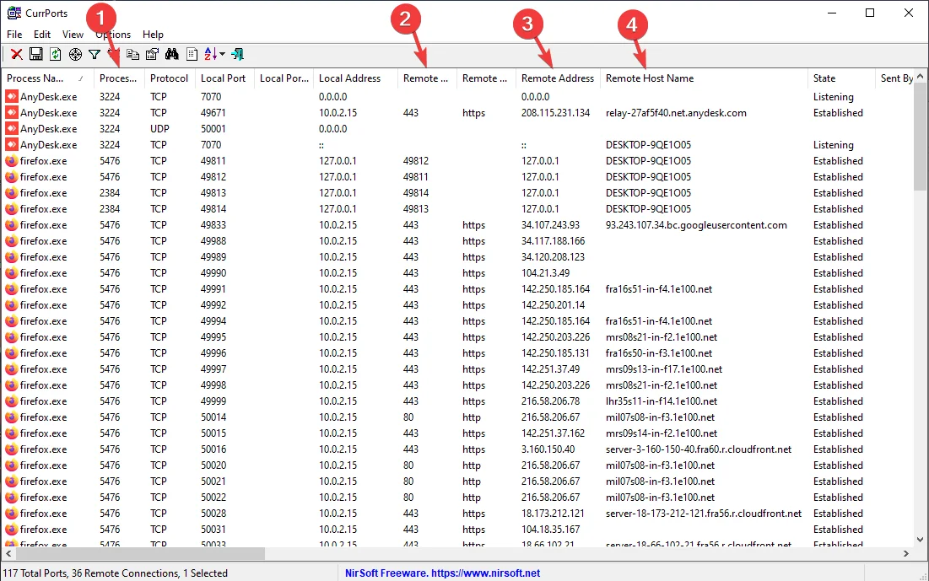Viewport: 929px width, 581px height.
Task: Open the sort dropdown arrow in toolbar
Action: (222, 55)
